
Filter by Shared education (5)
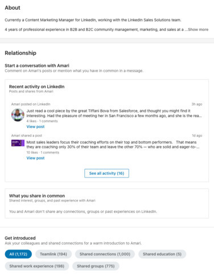point(162,254)
